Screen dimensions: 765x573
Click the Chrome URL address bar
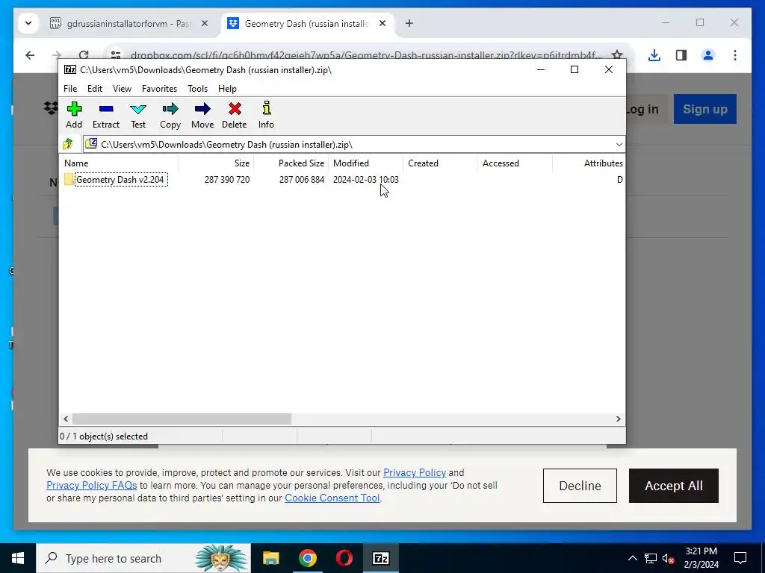(x=366, y=55)
